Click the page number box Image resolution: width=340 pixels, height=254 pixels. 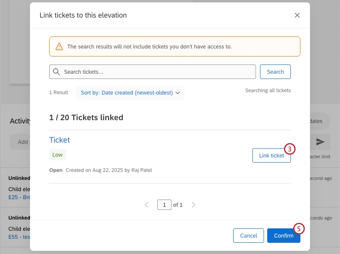point(164,205)
